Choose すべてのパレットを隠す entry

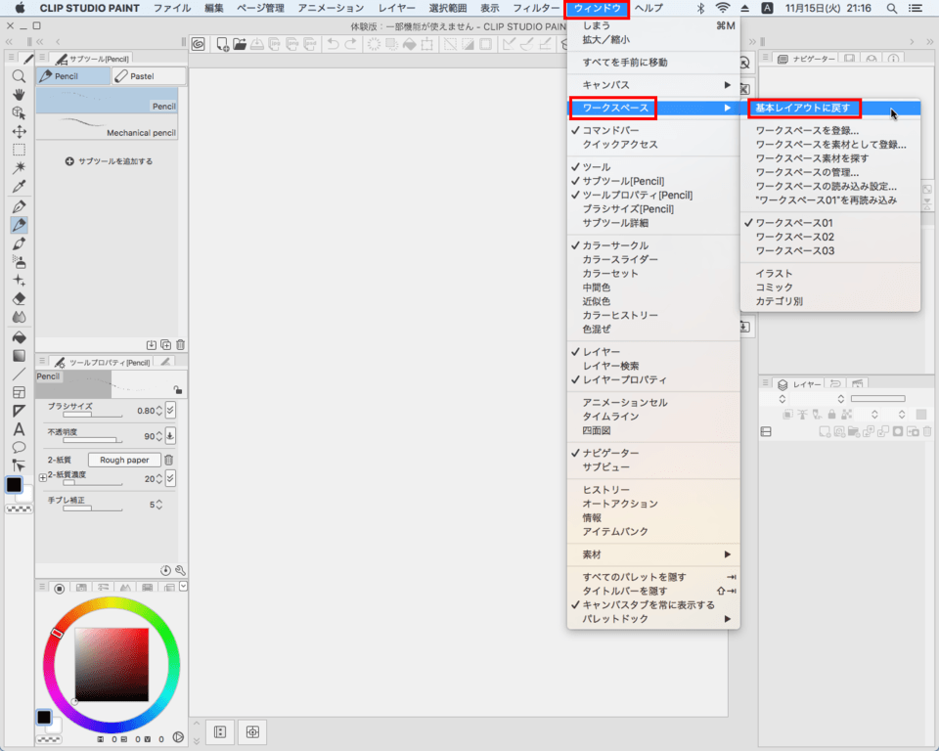(653, 577)
